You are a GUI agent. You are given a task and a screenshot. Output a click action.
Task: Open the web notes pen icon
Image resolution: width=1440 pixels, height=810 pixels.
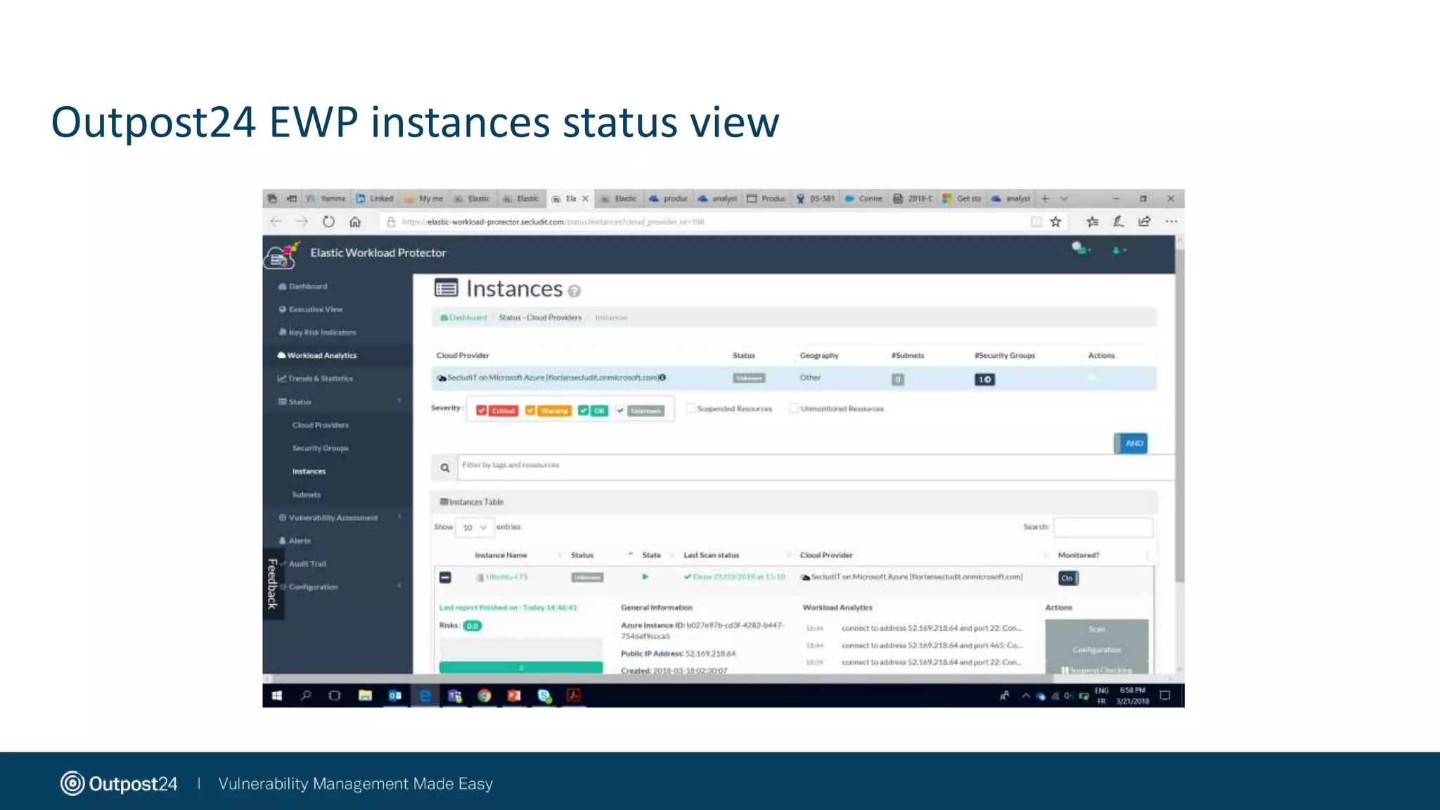point(1118,221)
